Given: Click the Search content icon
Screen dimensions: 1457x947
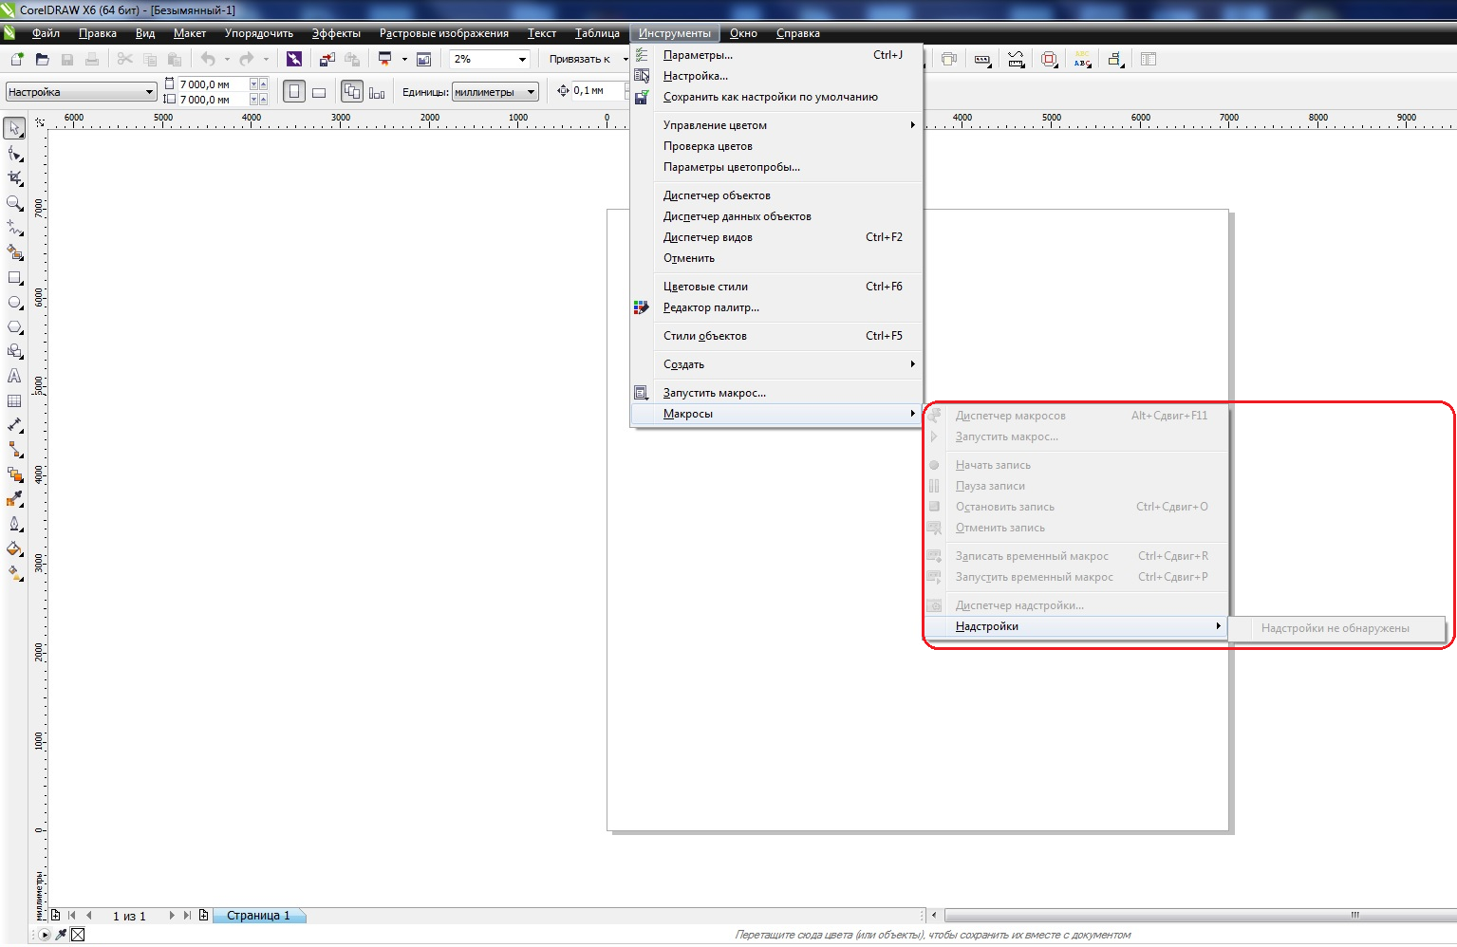Looking at the screenshot, I should [294, 59].
